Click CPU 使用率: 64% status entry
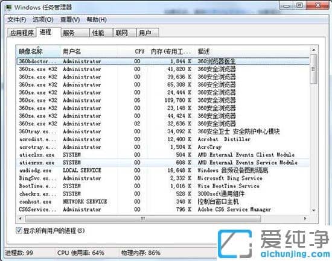332x261 pixels. [x=81, y=253]
